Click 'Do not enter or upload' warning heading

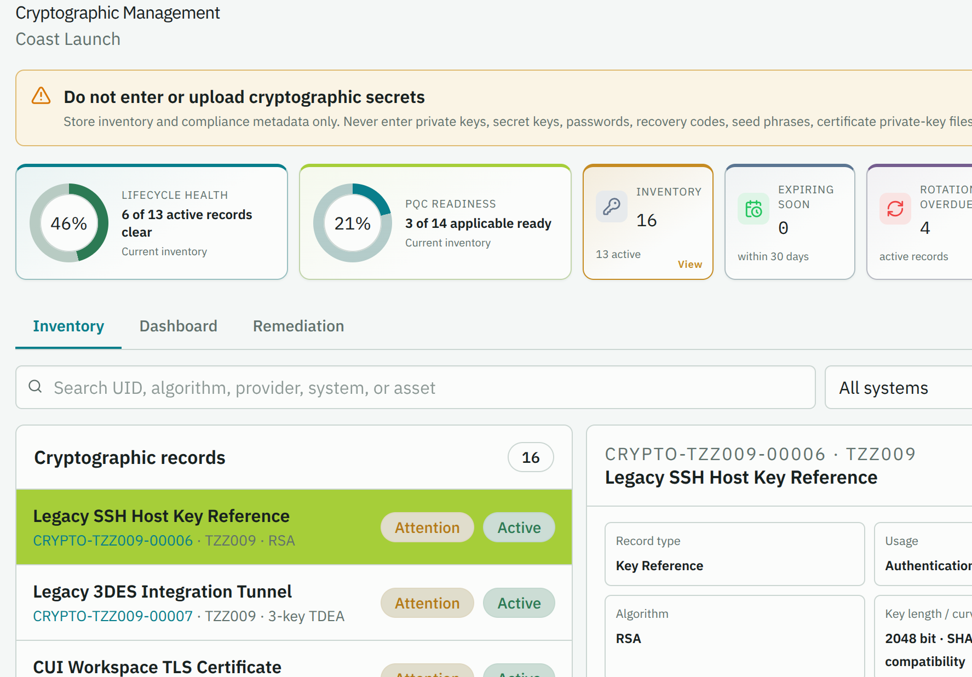point(244,97)
